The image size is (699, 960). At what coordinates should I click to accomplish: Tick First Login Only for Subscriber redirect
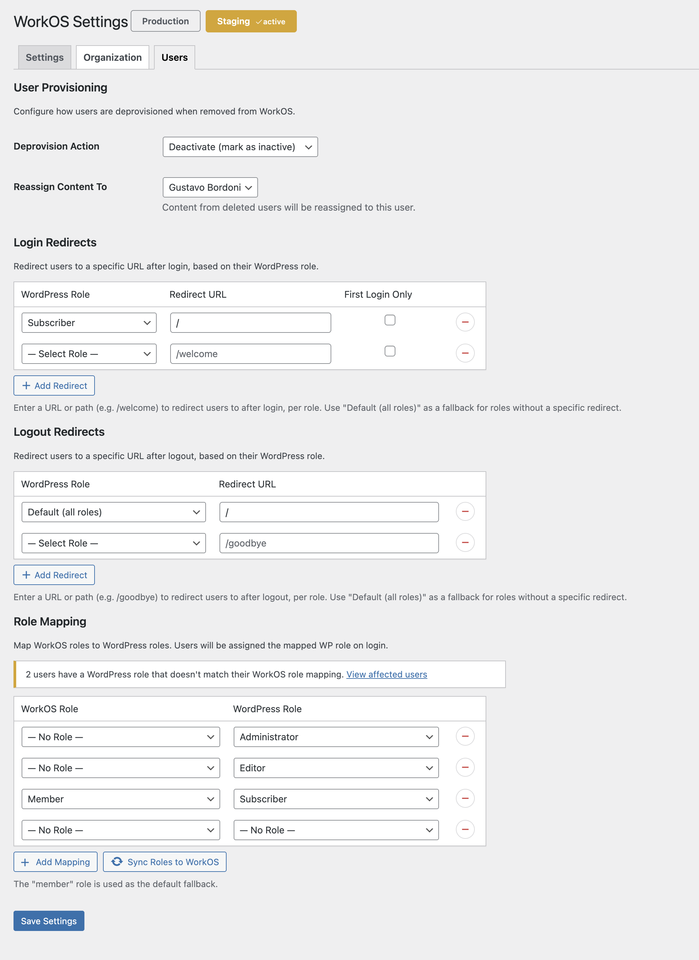tap(390, 320)
